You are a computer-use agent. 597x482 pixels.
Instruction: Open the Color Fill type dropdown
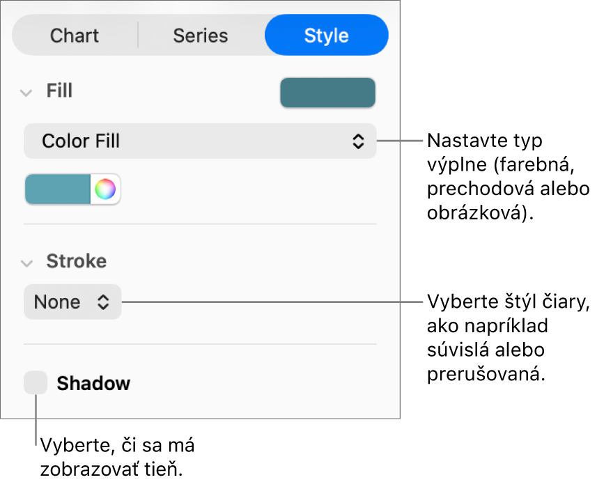pyautogui.click(x=200, y=141)
